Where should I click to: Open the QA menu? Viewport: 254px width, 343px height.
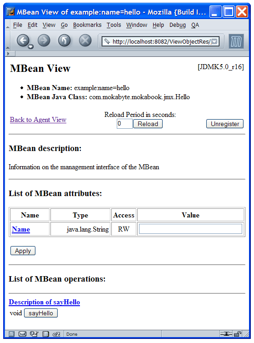tap(195, 25)
